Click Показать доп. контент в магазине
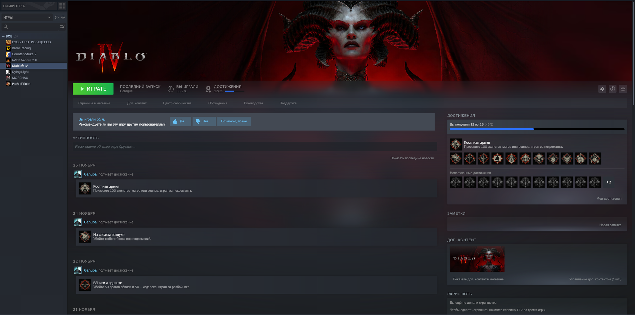The image size is (635, 315). pos(478,279)
